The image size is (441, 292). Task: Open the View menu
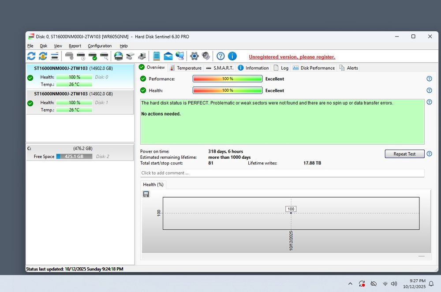(58, 46)
